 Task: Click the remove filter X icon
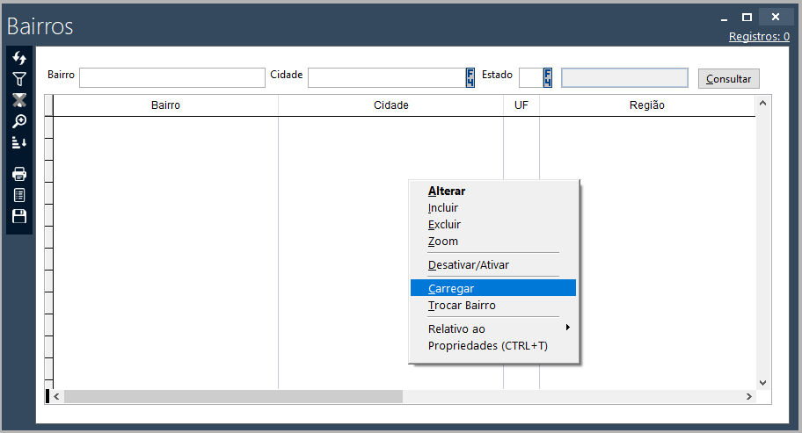click(x=19, y=100)
